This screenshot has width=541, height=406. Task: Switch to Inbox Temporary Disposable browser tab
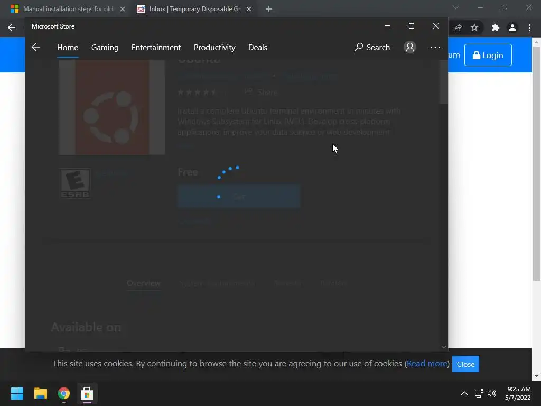[195, 9]
